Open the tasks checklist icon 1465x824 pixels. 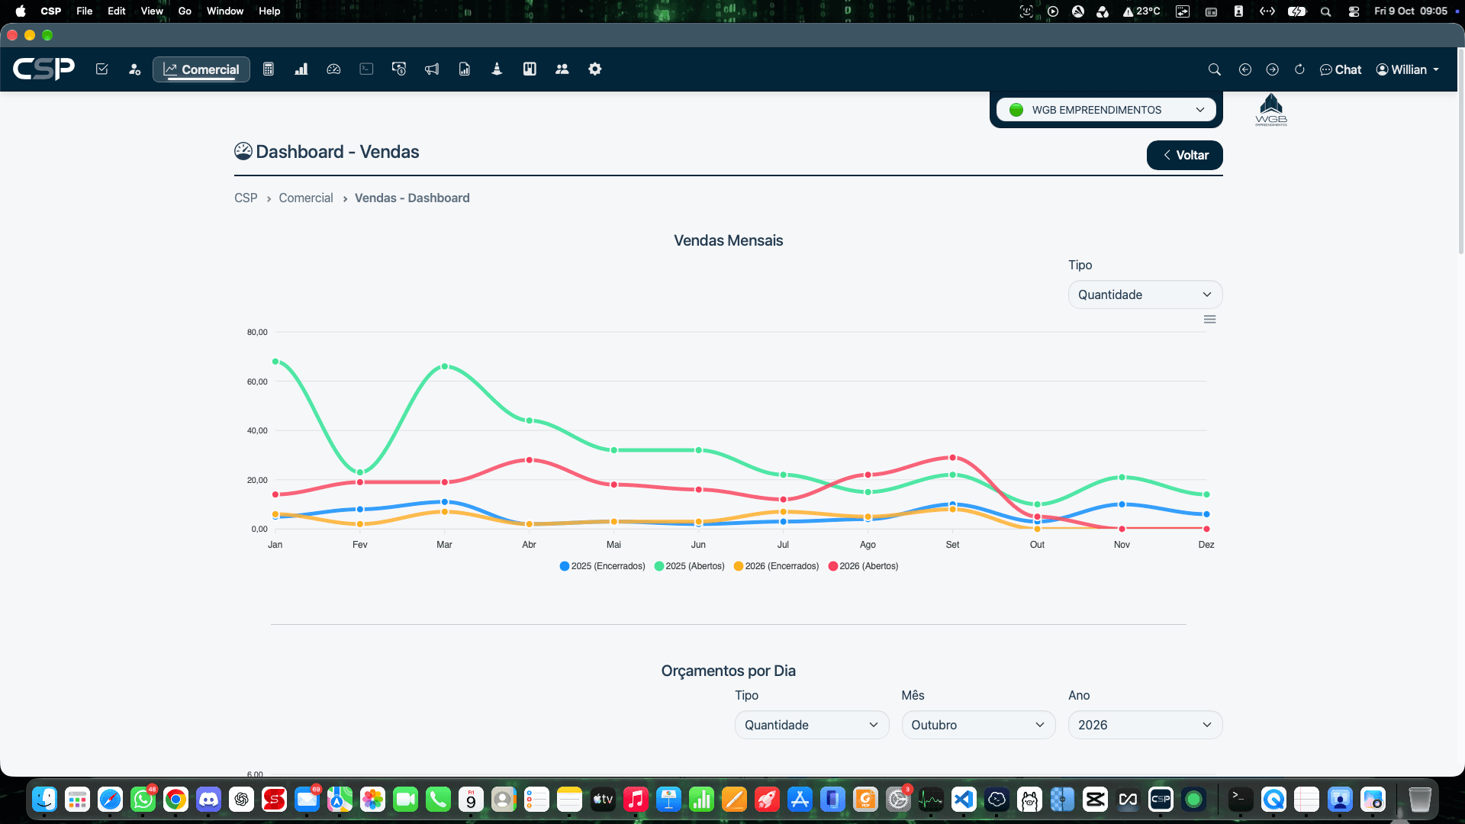(x=101, y=69)
